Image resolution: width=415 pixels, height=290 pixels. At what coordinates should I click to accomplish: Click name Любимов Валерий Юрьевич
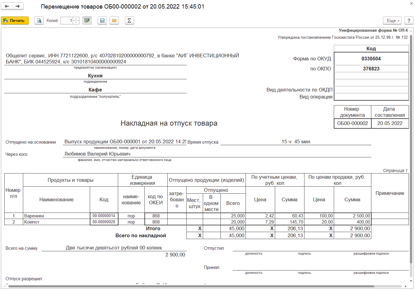[97, 154]
